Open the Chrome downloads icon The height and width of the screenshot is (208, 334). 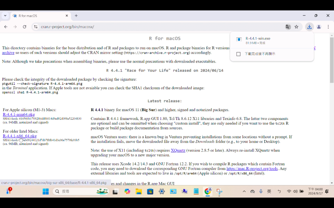[x=309, y=27]
